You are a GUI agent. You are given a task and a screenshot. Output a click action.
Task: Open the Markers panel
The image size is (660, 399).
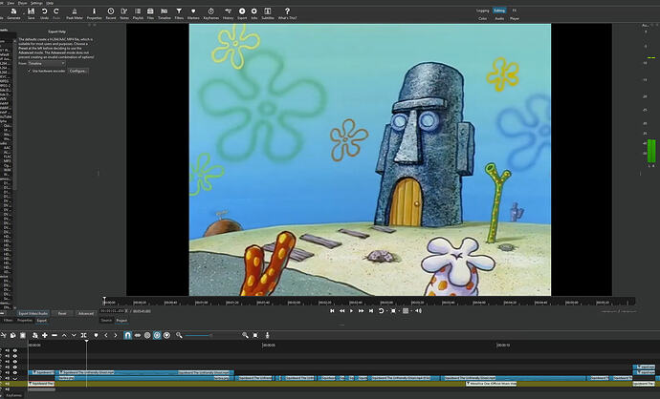point(193,11)
